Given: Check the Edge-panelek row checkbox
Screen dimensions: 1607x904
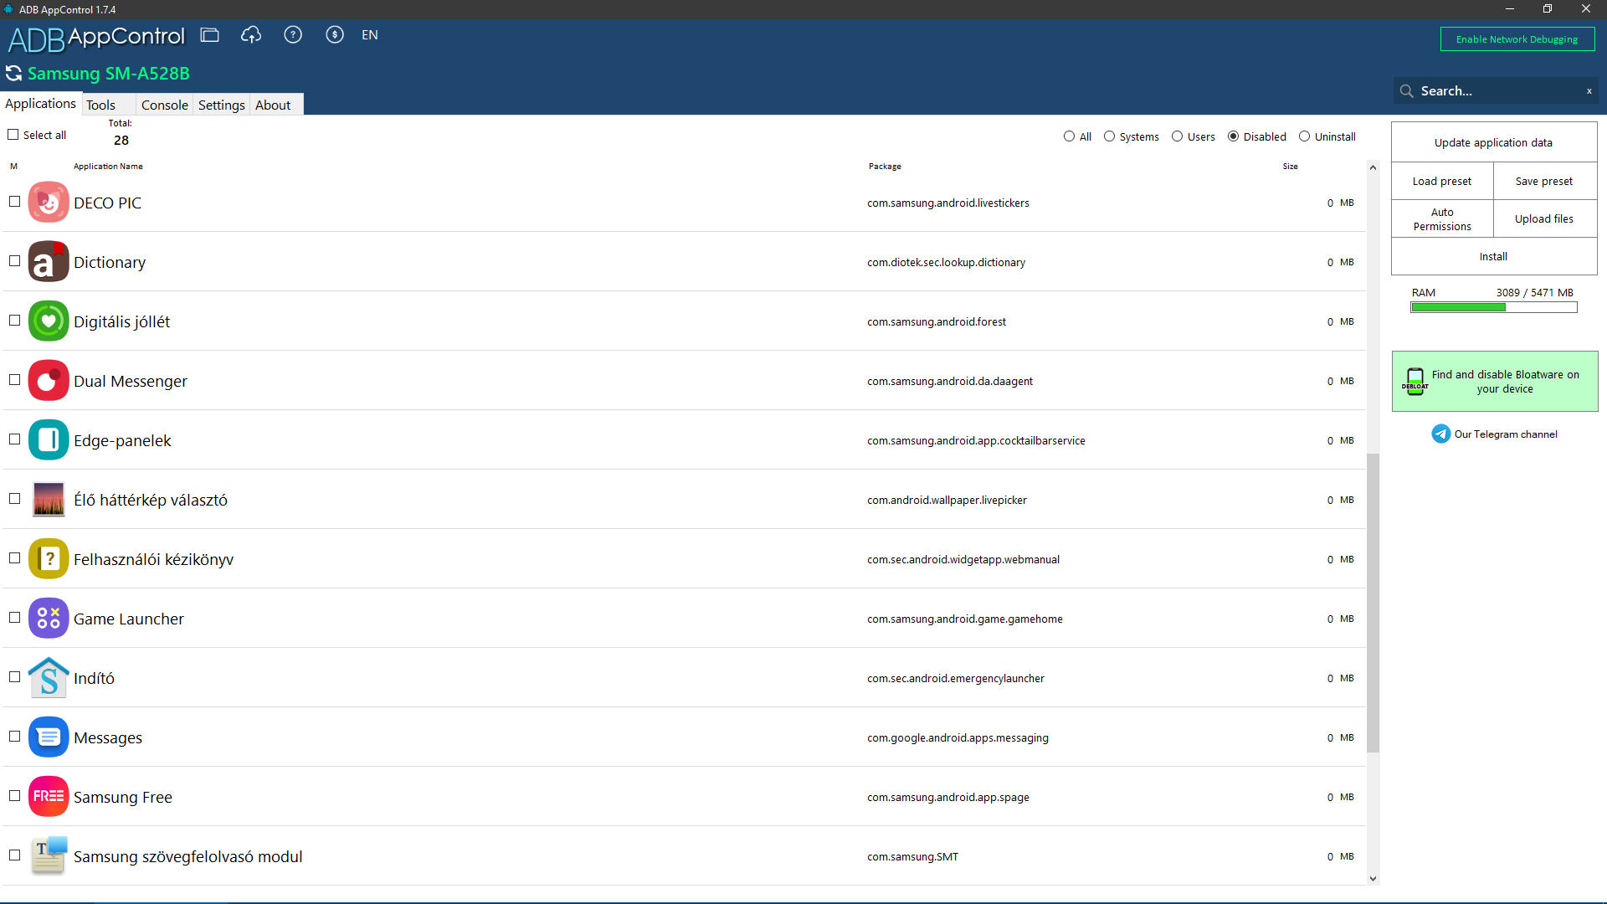Looking at the screenshot, I should (14, 439).
